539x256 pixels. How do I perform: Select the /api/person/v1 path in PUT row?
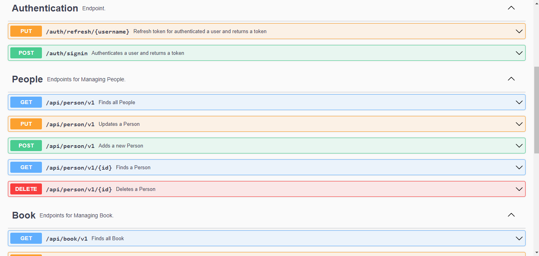(70, 124)
